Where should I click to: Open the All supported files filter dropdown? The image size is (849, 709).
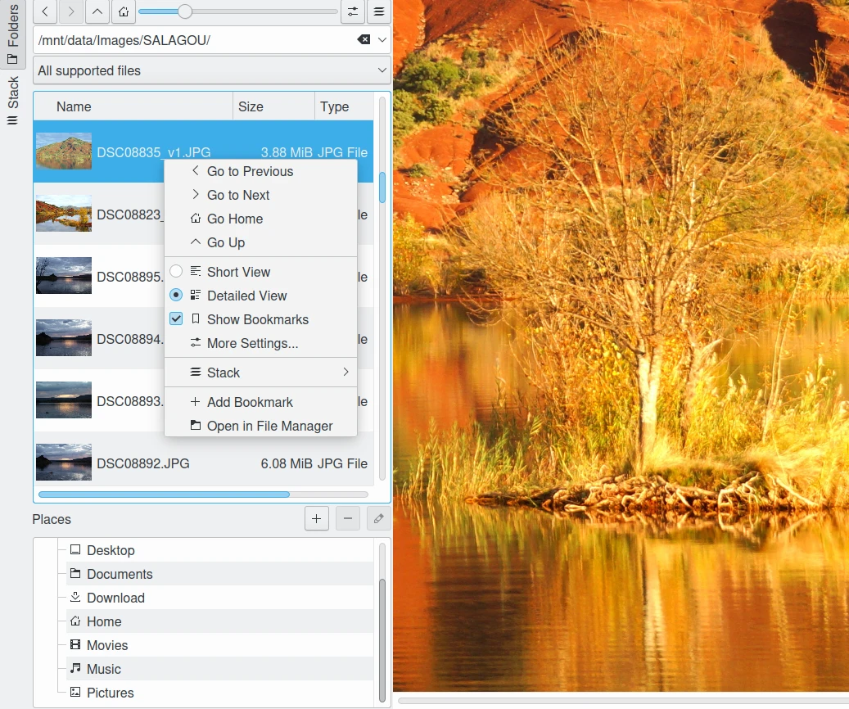pyautogui.click(x=211, y=70)
